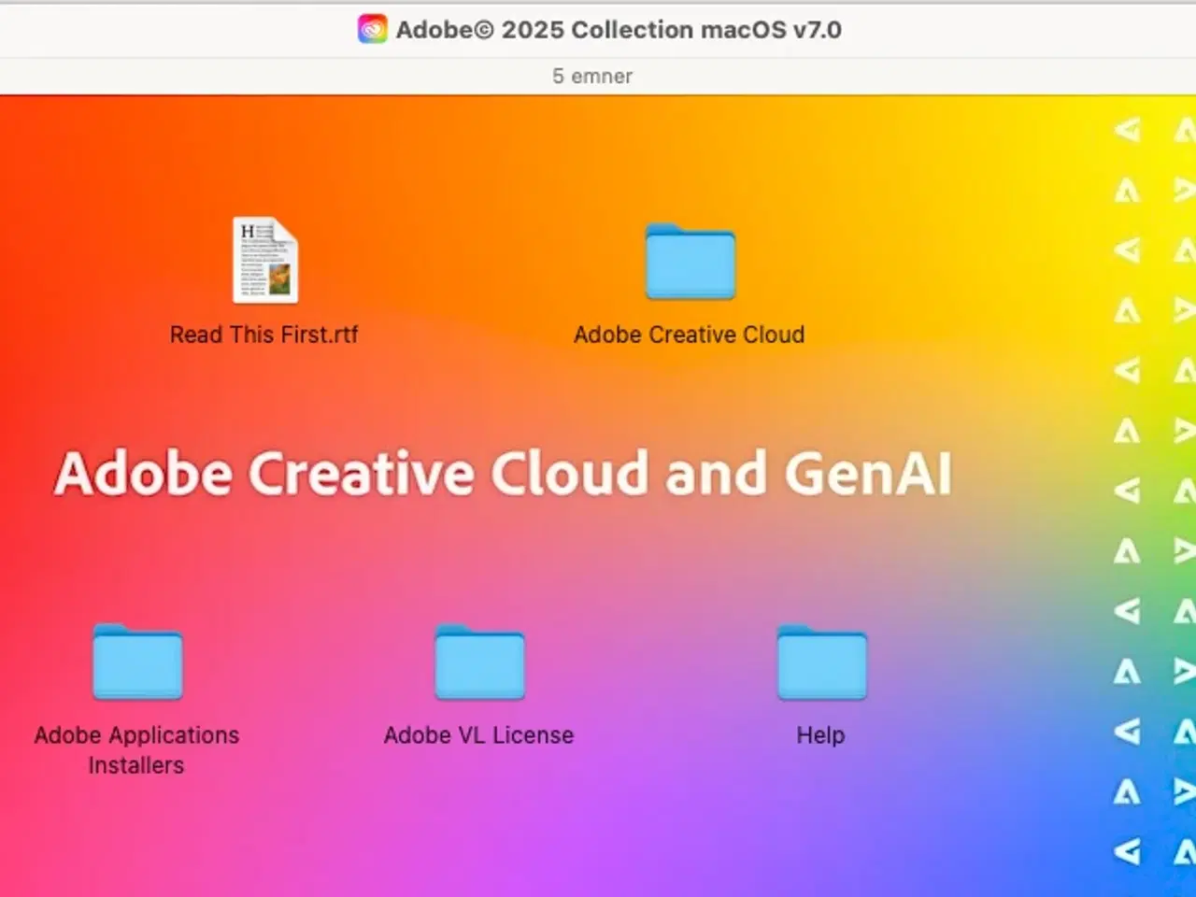Click the "Adobe Creative Cloud" folder label
This screenshot has height=897, width=1196.
point(689,335)
